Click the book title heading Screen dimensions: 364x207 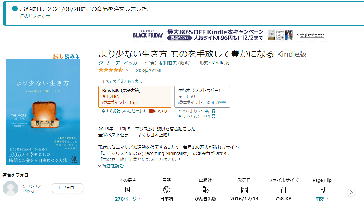186,54
